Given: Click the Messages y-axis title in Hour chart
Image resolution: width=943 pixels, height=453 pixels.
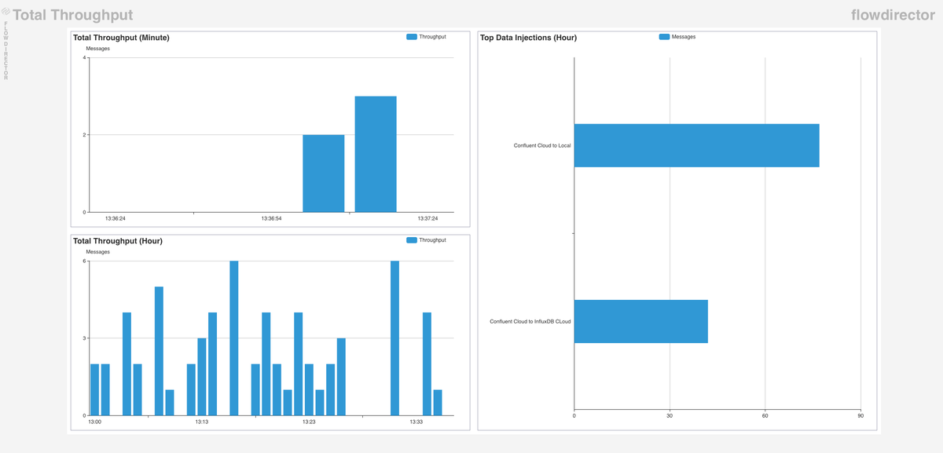Looking at the screenshot, I should (x=97, y=252).
